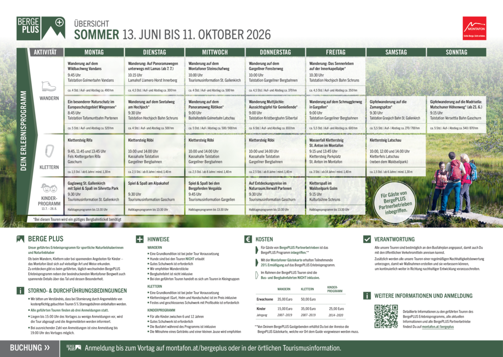The width and height of the screenshot is (503, 357).
Task: Select the MONTAG column header
Action: 94,52
